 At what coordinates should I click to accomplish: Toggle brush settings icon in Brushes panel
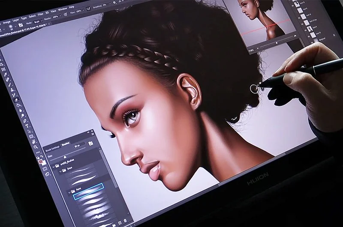click(x=91, y=143)
